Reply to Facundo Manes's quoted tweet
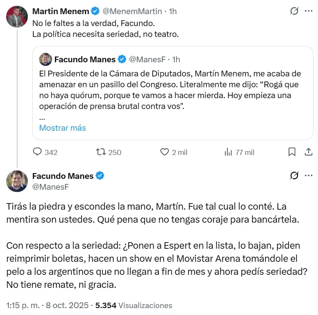 [x=38, y=152]
